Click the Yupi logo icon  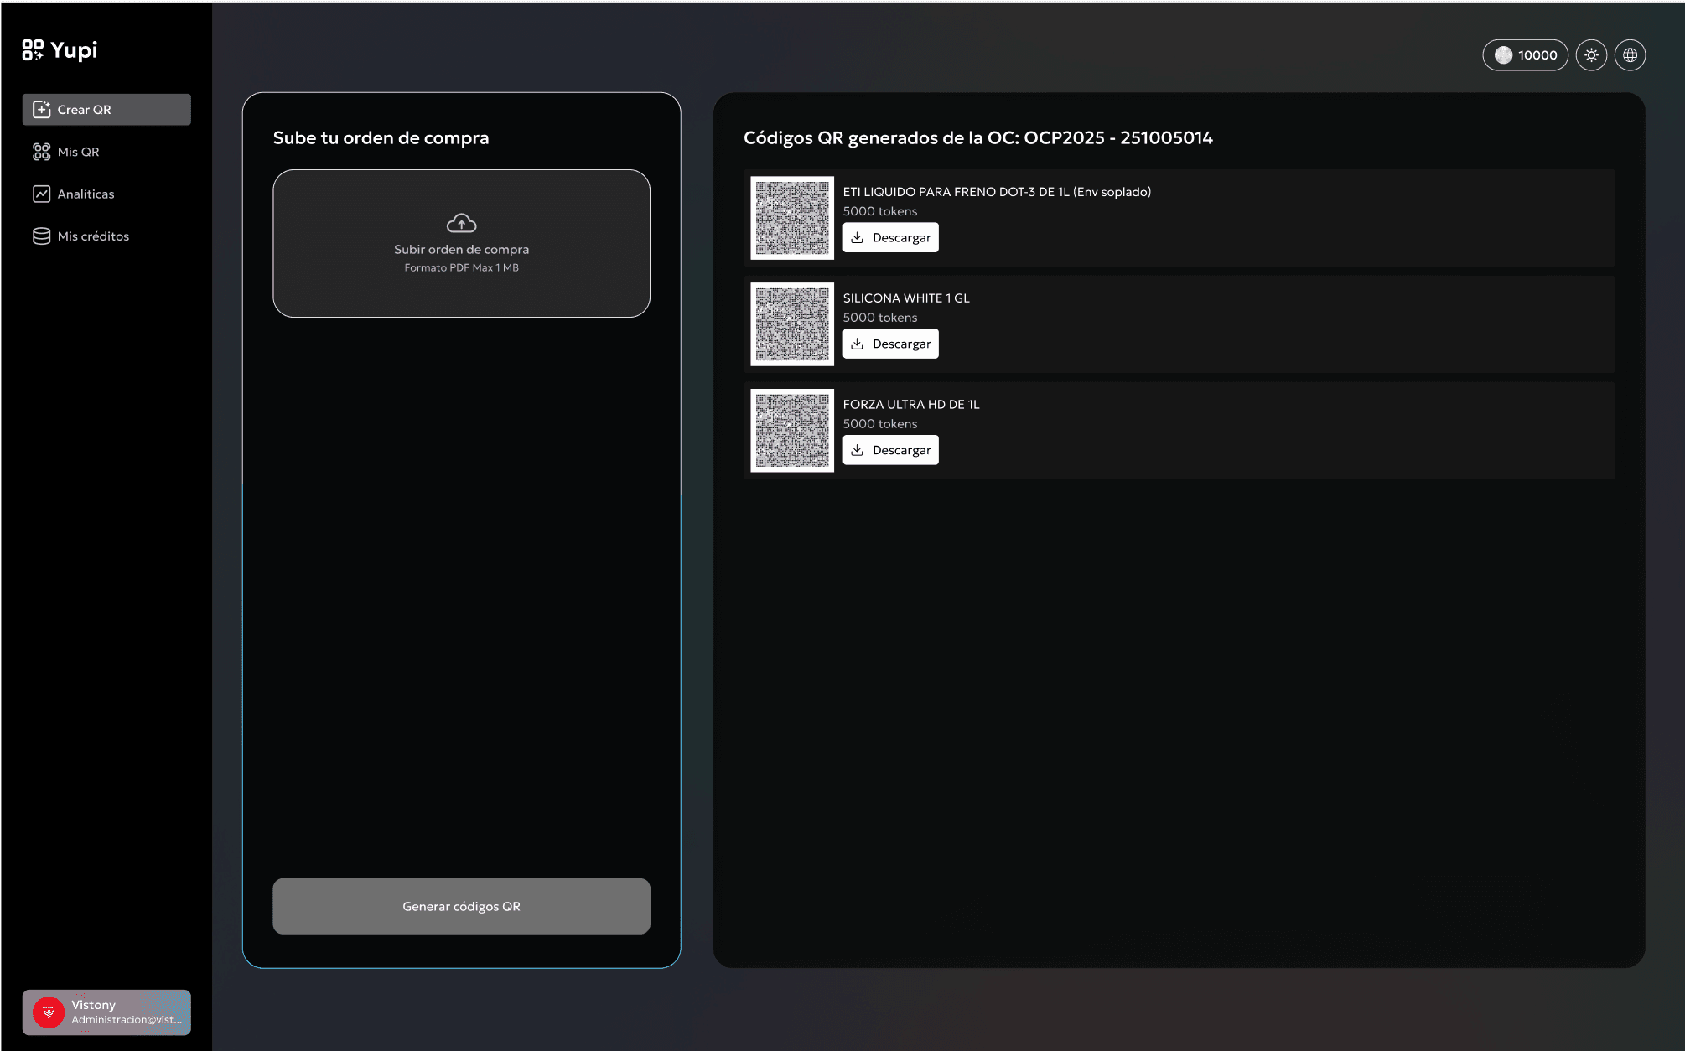click(33, 50)
